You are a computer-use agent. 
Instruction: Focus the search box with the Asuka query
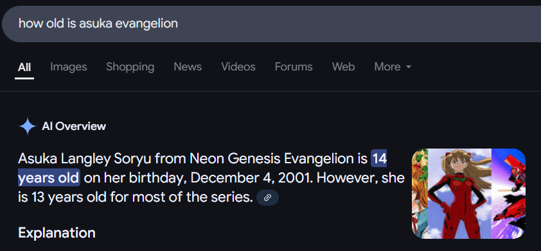point(270,24)
